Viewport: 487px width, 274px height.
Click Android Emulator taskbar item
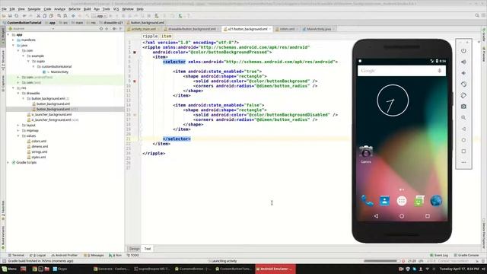tap(275, 269)
